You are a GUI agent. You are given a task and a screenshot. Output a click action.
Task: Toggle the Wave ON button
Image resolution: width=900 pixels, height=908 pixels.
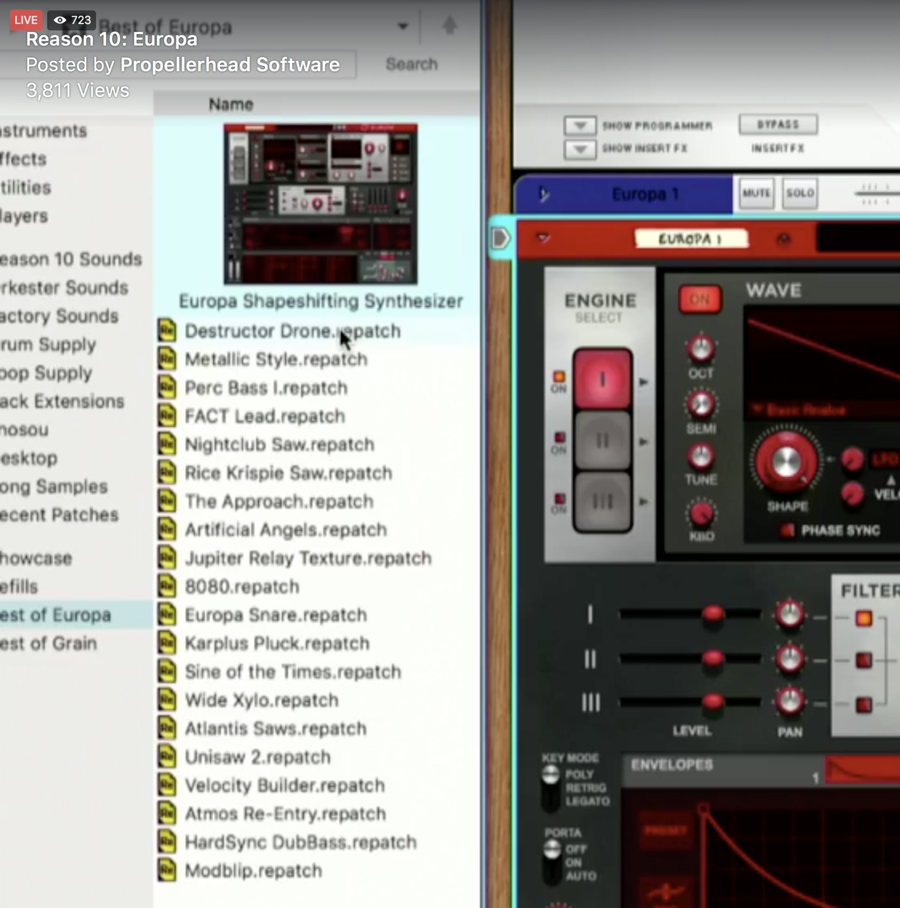point(699,299)
